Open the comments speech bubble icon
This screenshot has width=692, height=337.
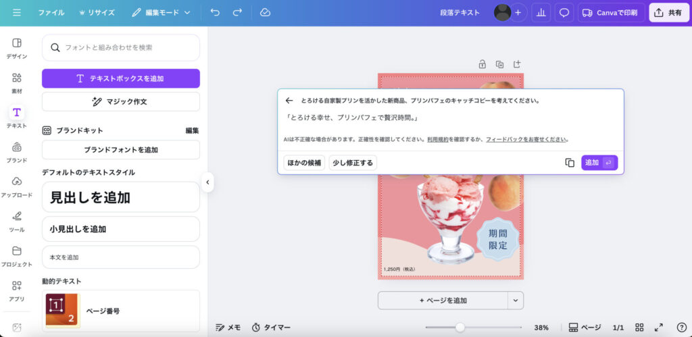(x=564, y=12)
